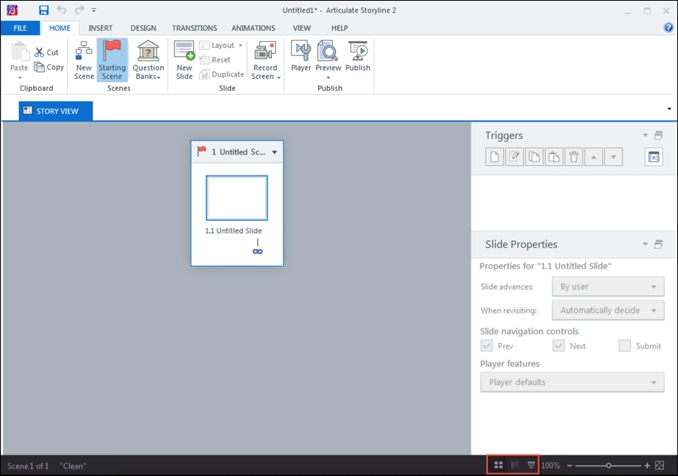
Task: Publish the project
Action: (x=358, y=56)
